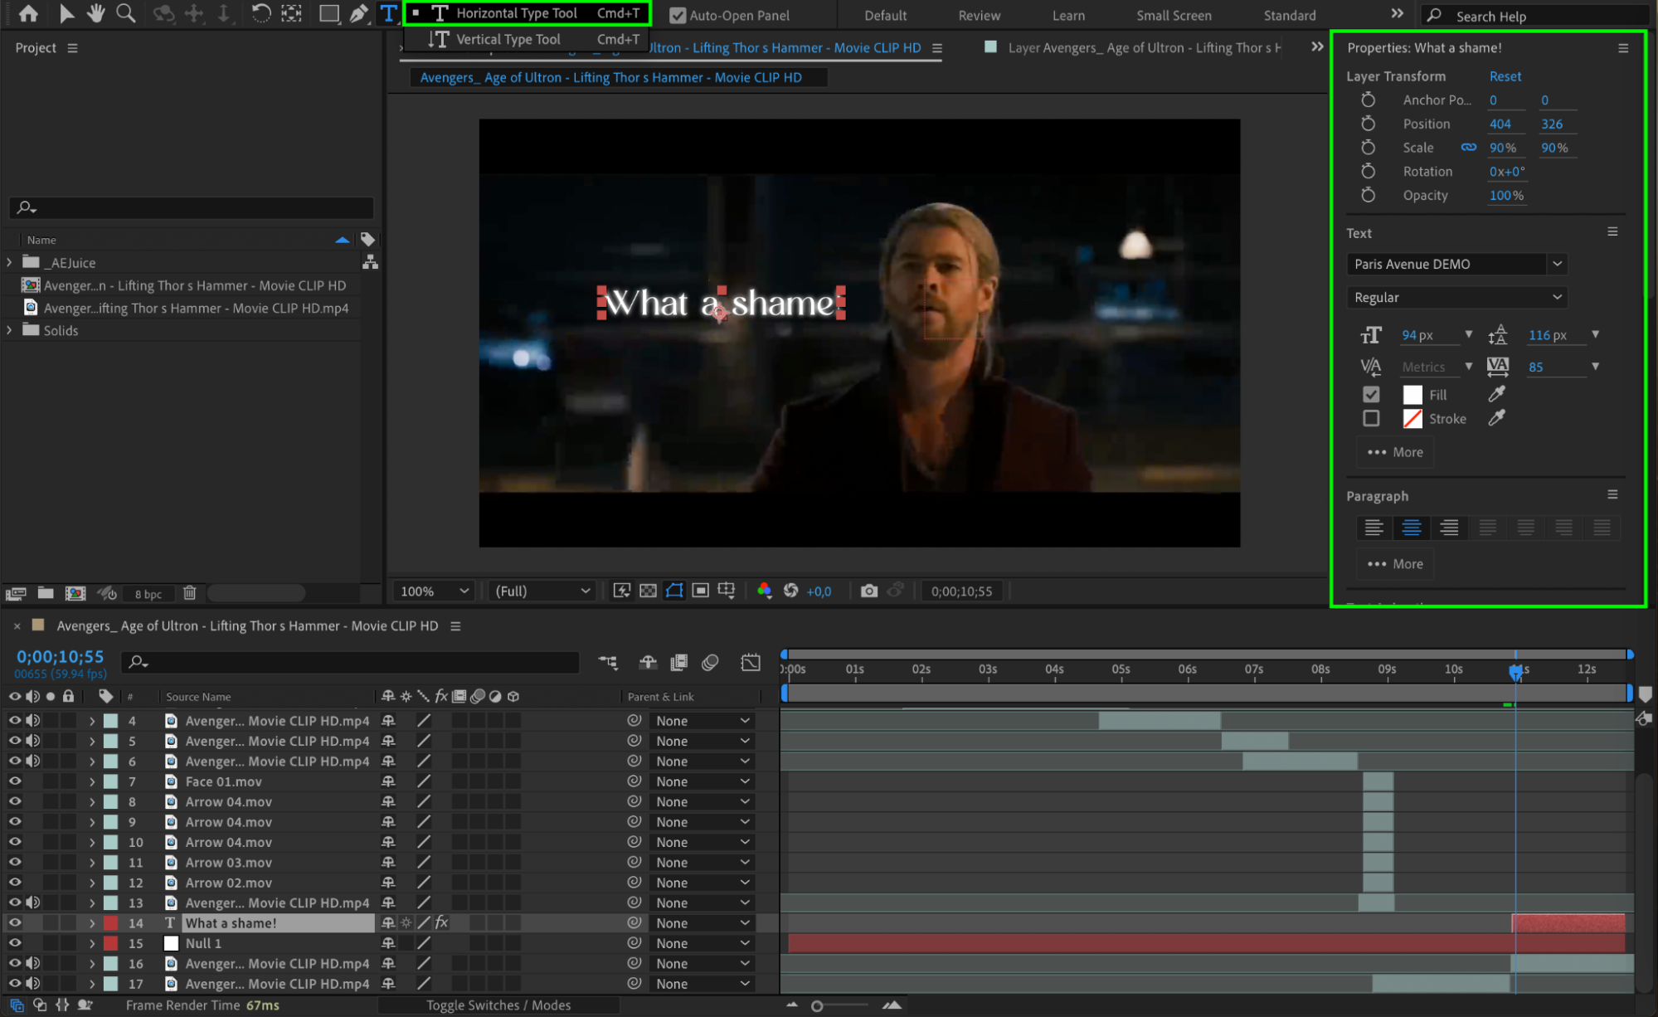
Task: Select the Zoom magnifier tool
Action: (125, 13)
